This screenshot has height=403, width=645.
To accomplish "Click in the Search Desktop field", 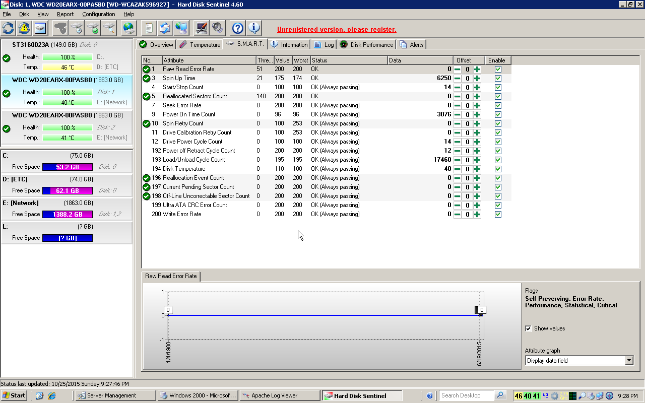I will (467, 395).
